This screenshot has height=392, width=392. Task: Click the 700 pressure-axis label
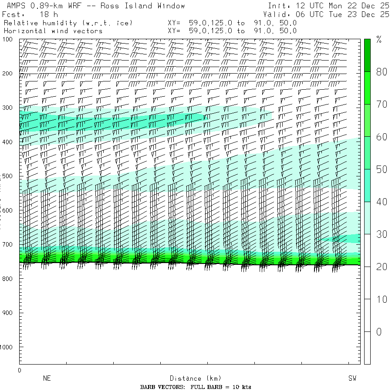point(7,244)
